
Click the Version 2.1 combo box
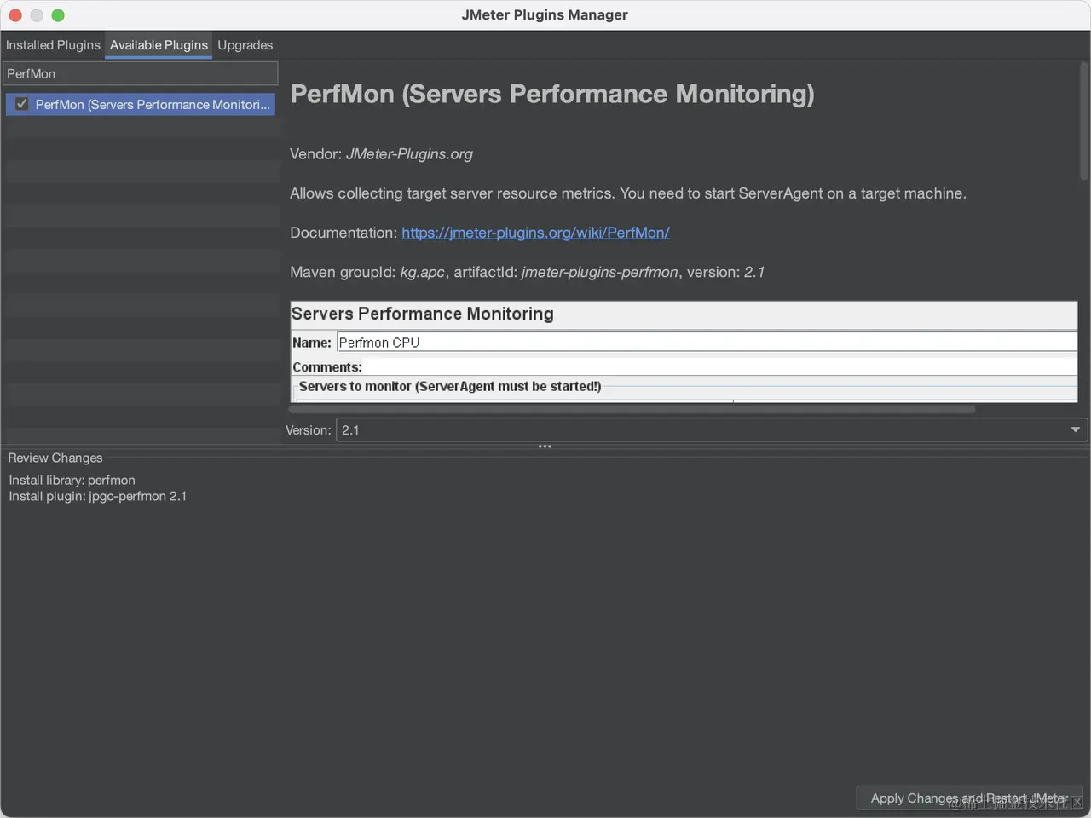pyautogui.click(x=699, y=430)
